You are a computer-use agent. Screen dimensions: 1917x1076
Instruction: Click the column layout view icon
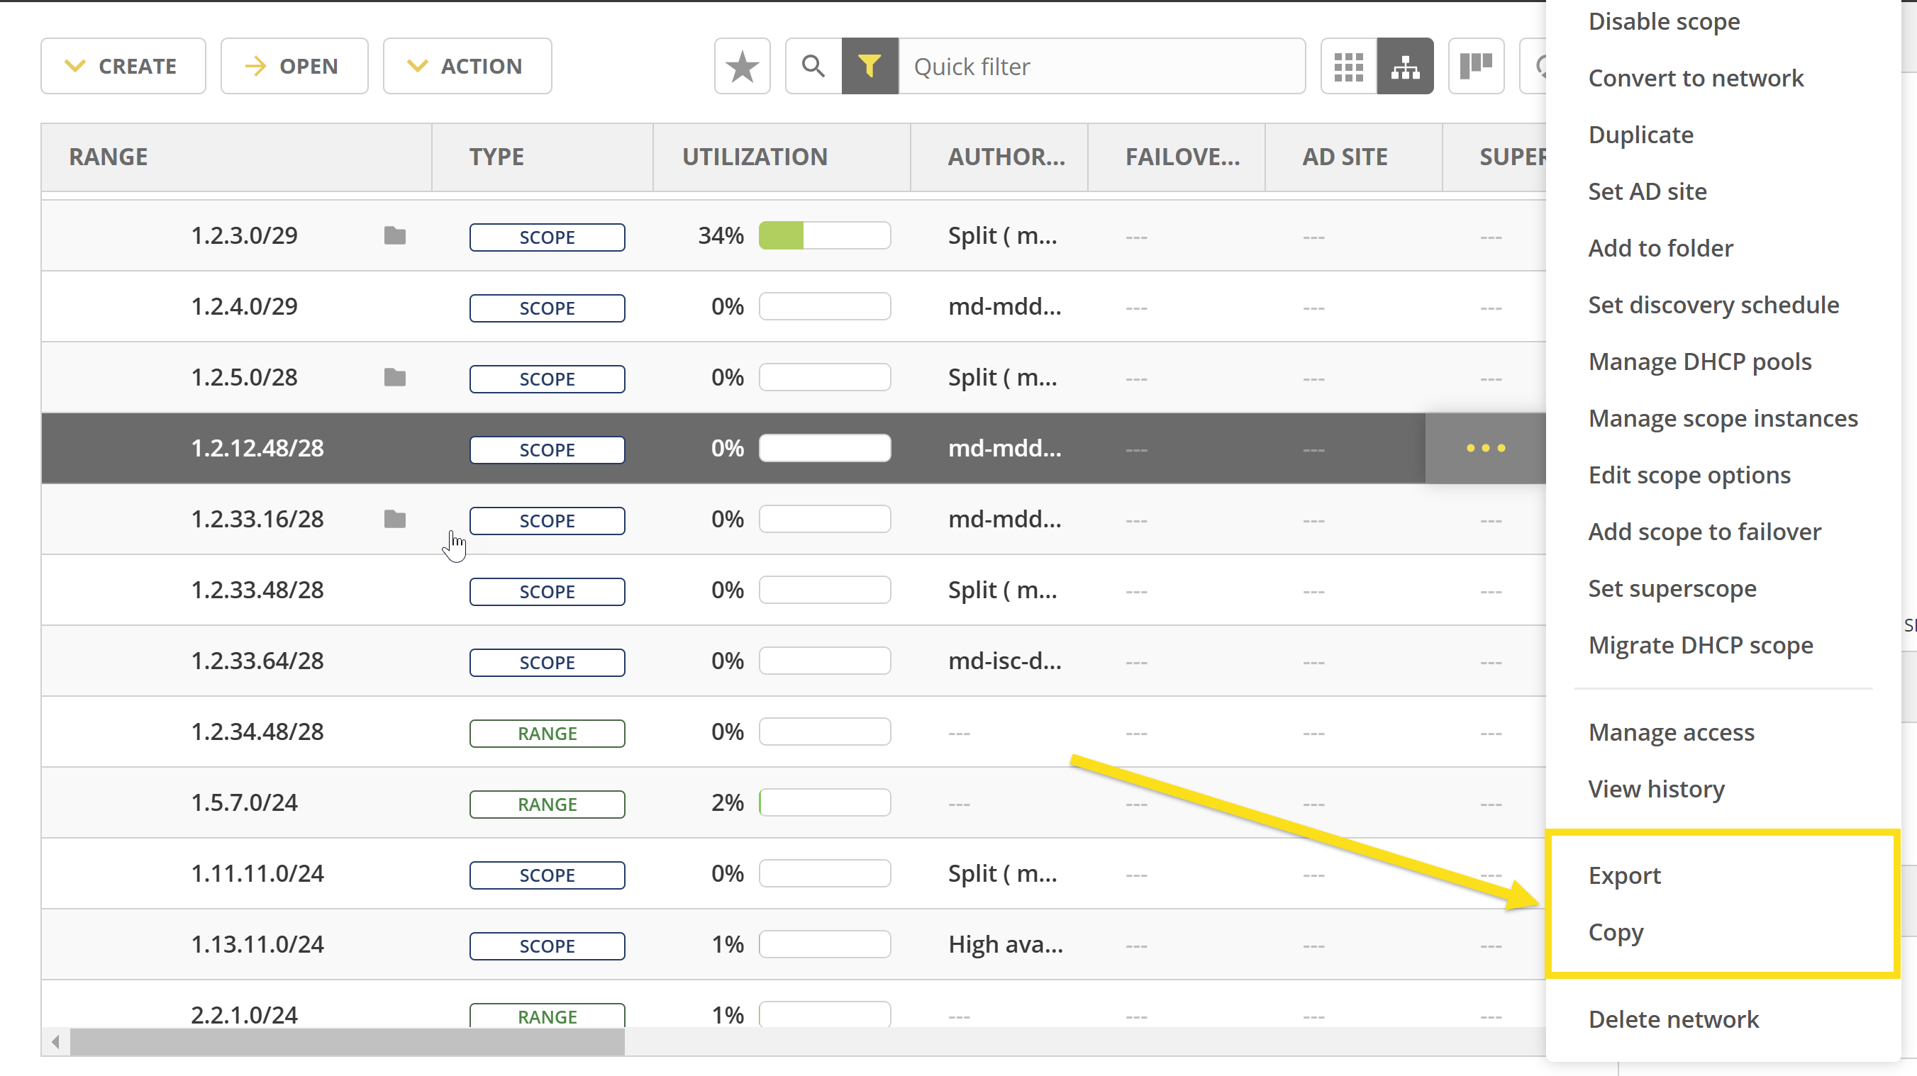(x=1477, y=66)
